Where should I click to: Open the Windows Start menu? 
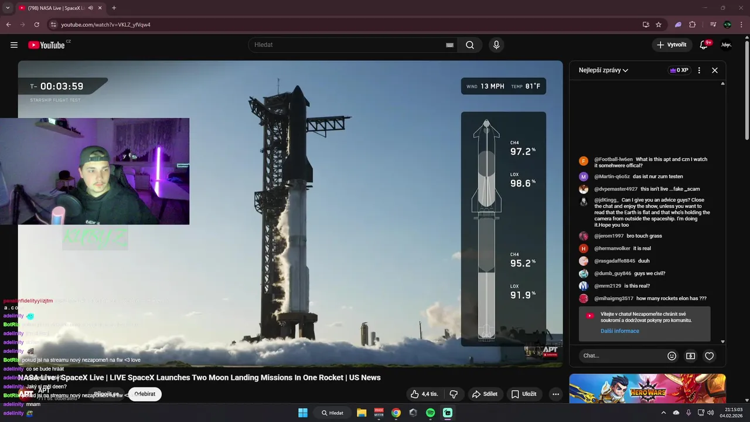(303, 413)
